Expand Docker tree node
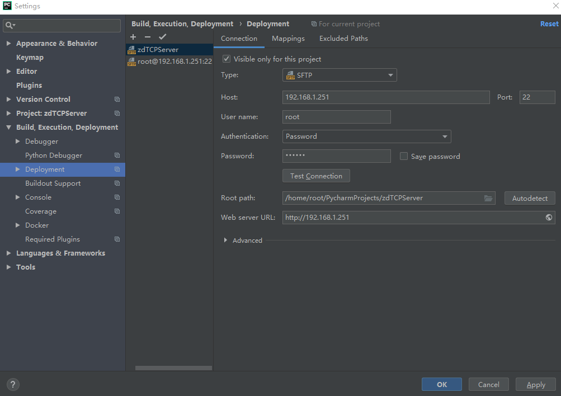The height and width of the screenshot is (396, 561). pos(18,225)
